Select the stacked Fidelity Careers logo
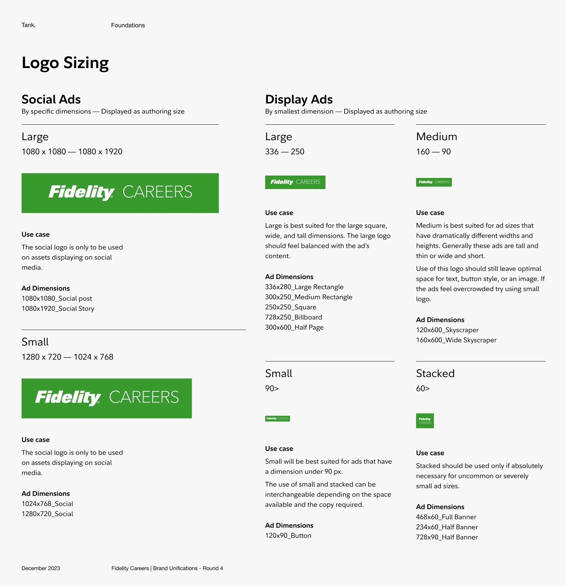 425,421
